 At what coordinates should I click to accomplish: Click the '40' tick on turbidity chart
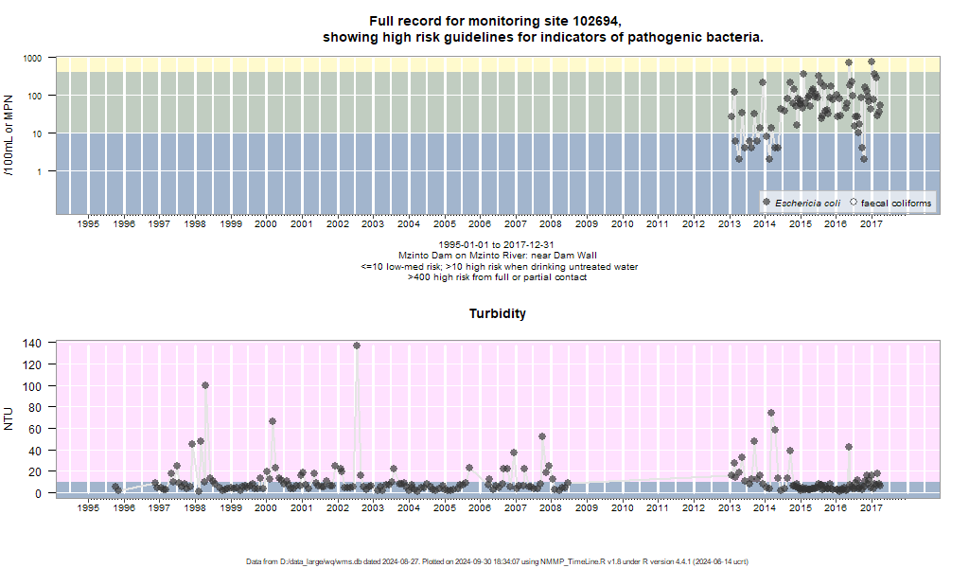(35, 451)
